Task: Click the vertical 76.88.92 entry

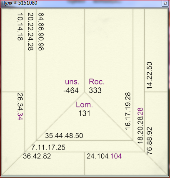Action: click(150, 141)
